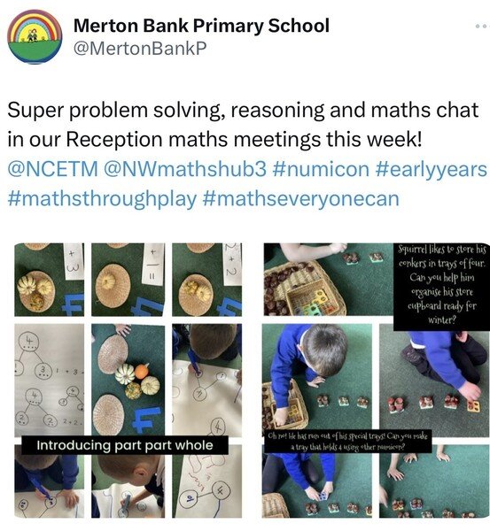Click the run out of trays caption
490x531 pixels.
point(348,442)
